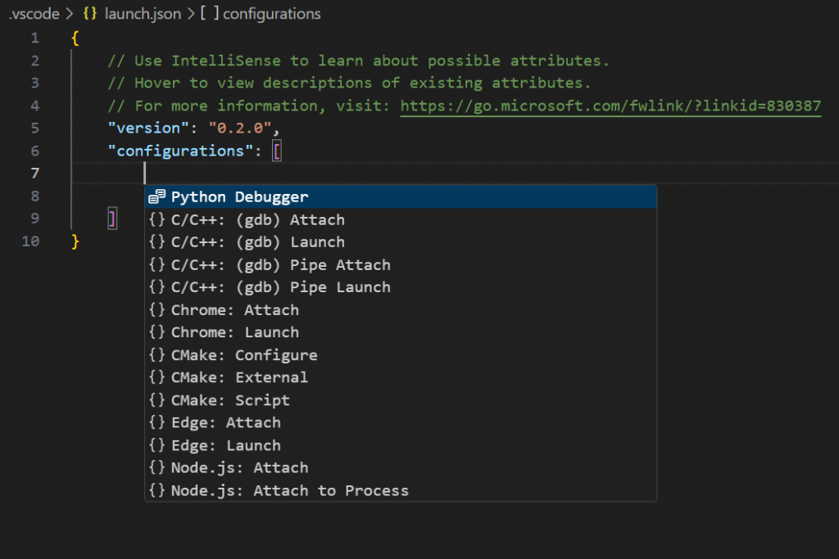Insert Chrome: Launch configuration

tap(234, 332)
